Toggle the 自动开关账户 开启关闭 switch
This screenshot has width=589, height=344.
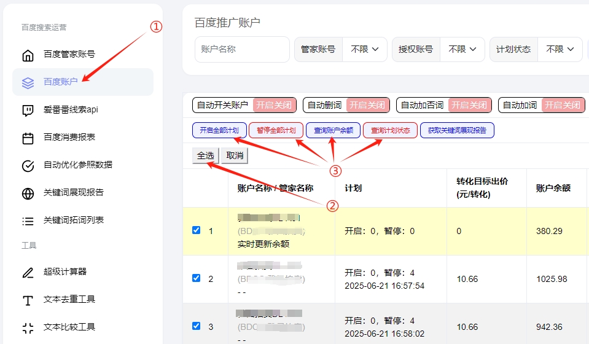point(274,105)
